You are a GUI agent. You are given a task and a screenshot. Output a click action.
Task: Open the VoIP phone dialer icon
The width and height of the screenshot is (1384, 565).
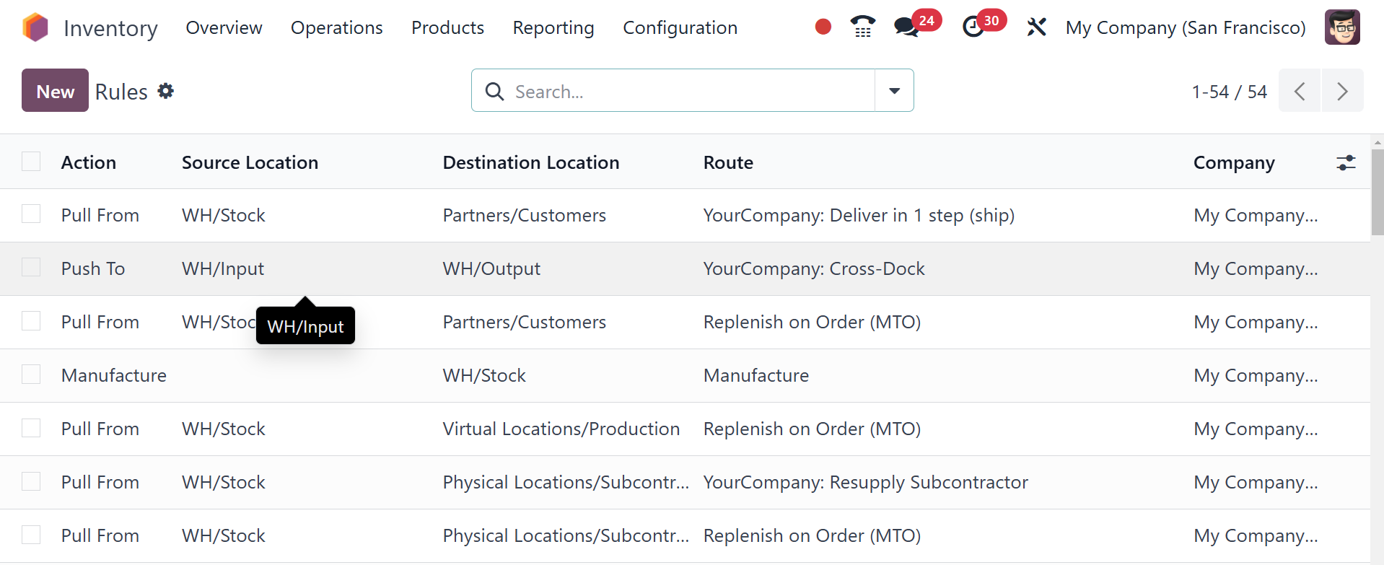(862, 27)
